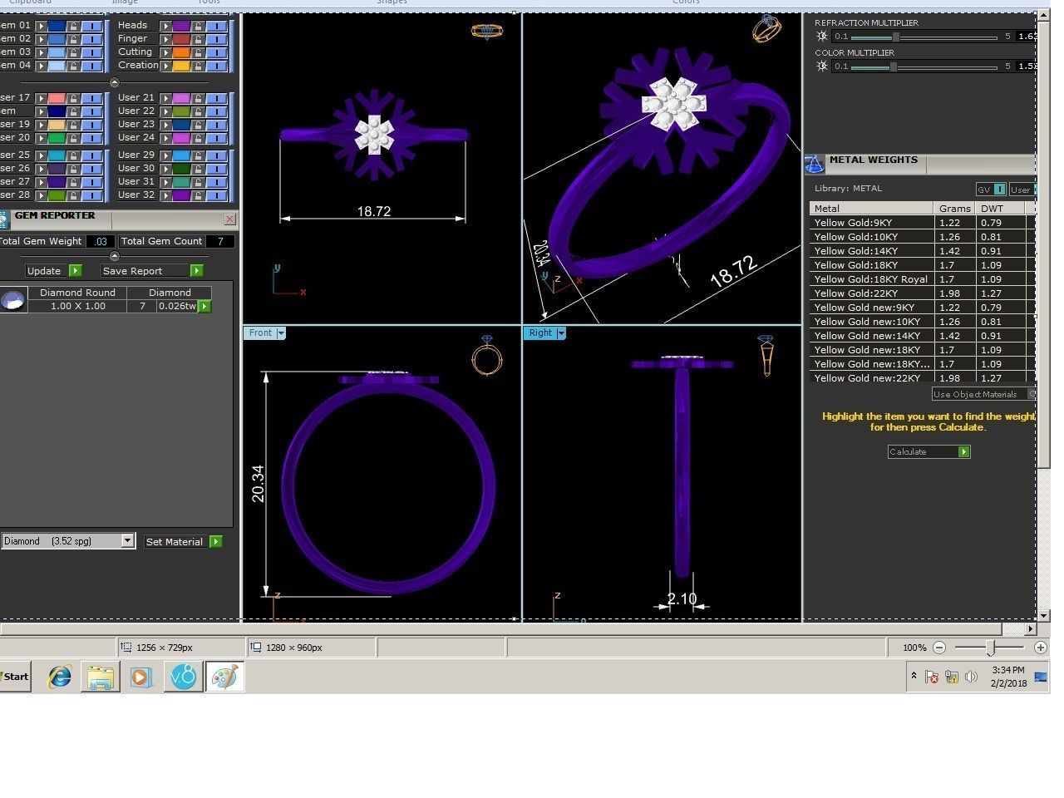Viewport: 1064px width, 798px height.
Task: Open Internet Explorer from the taskbar
Action: (59, 677)
